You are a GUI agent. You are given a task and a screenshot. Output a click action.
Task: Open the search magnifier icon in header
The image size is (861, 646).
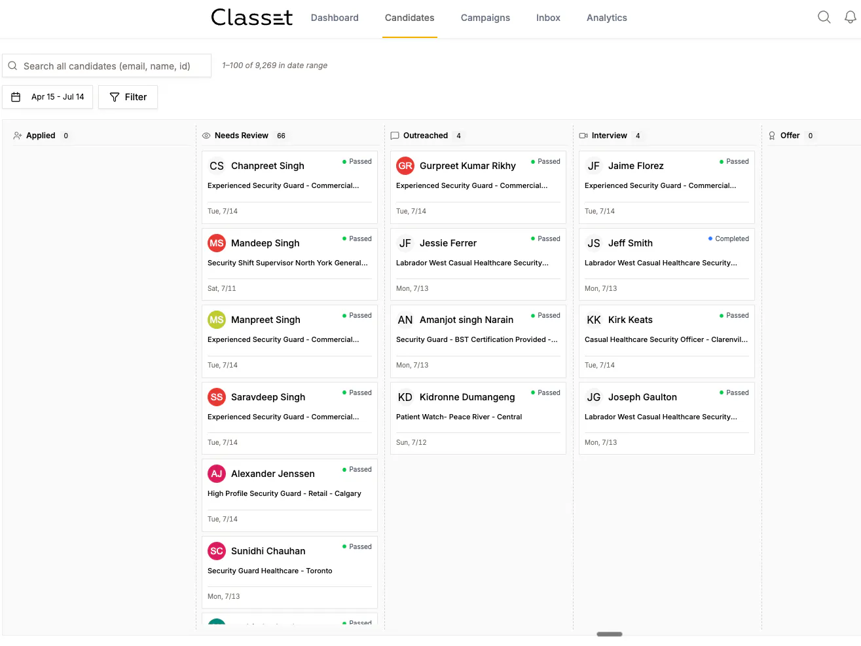pos(824,17)
